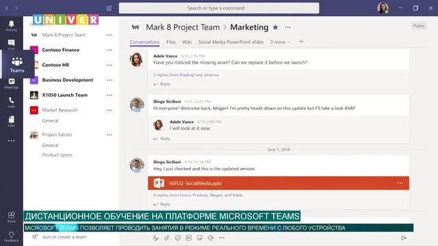The image size is (438, 246).
Task: Switch to the Files tab
Action: (171, 42)
